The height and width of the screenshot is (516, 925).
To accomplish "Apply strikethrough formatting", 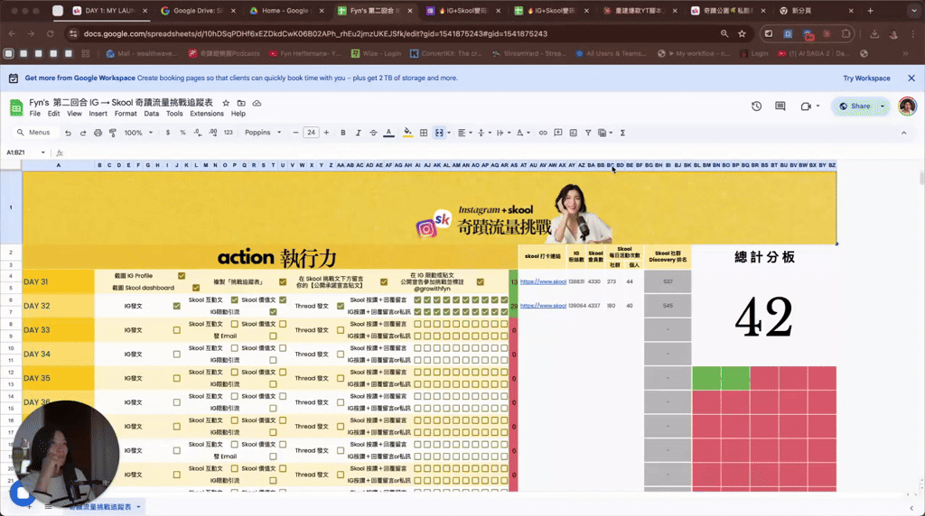I will (x=373, y=134).
